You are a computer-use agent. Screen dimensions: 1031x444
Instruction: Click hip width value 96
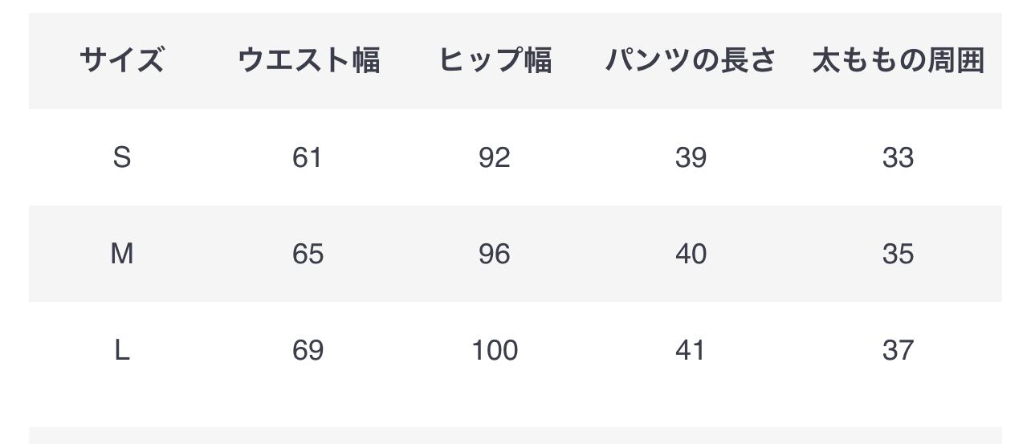tap(495, 254)
